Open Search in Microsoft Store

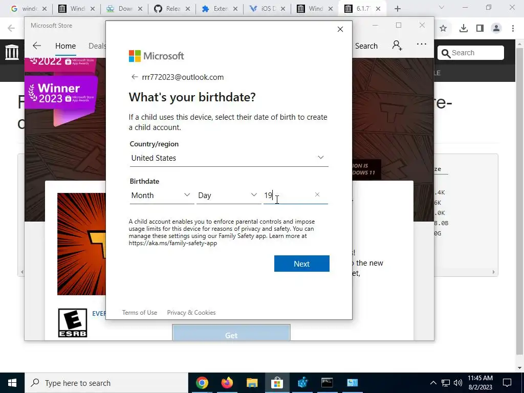point(366,46)
